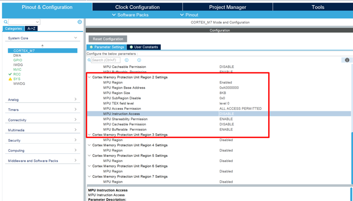The width and height of the screenshot is (353, 201).
Task: Switch to Clock Configuration tab
Action: (137, 7)
